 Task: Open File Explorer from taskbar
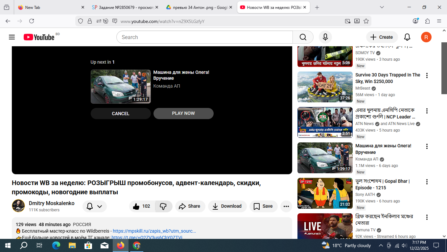(x=72, y=245)
